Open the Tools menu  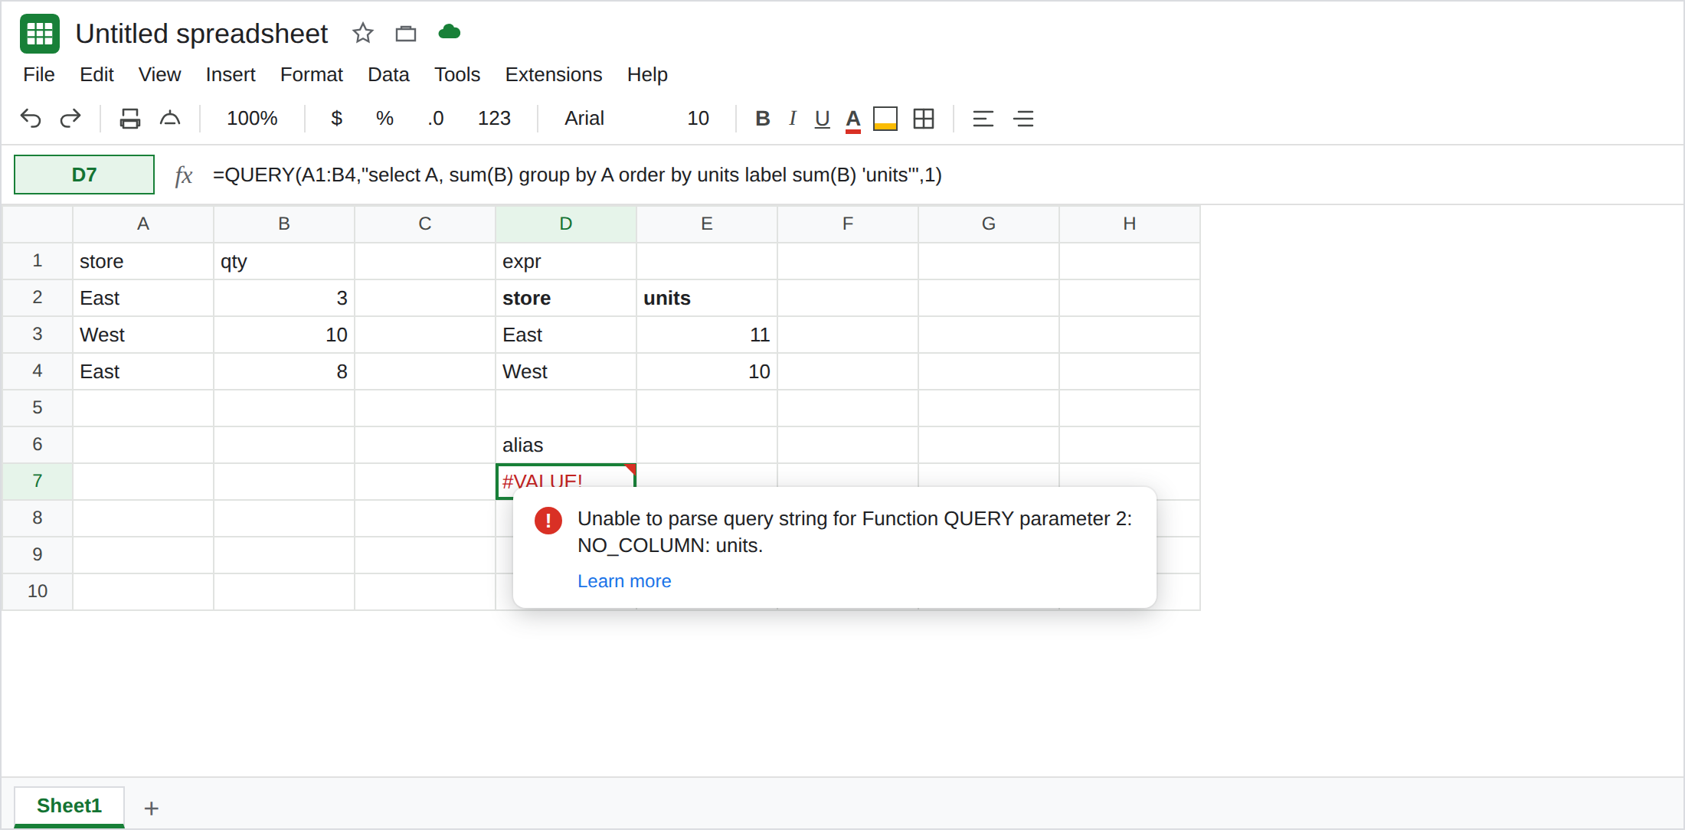point(457,74)
